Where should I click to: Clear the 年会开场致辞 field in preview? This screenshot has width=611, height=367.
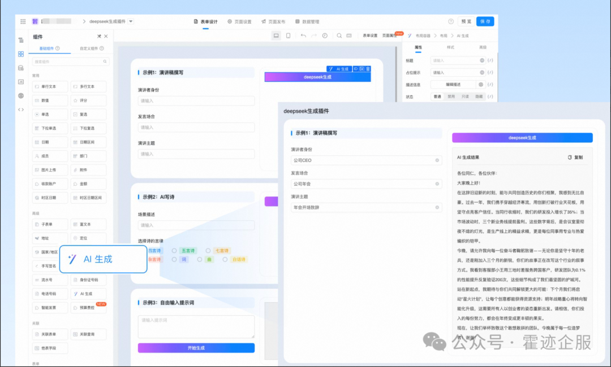point(437,207)
